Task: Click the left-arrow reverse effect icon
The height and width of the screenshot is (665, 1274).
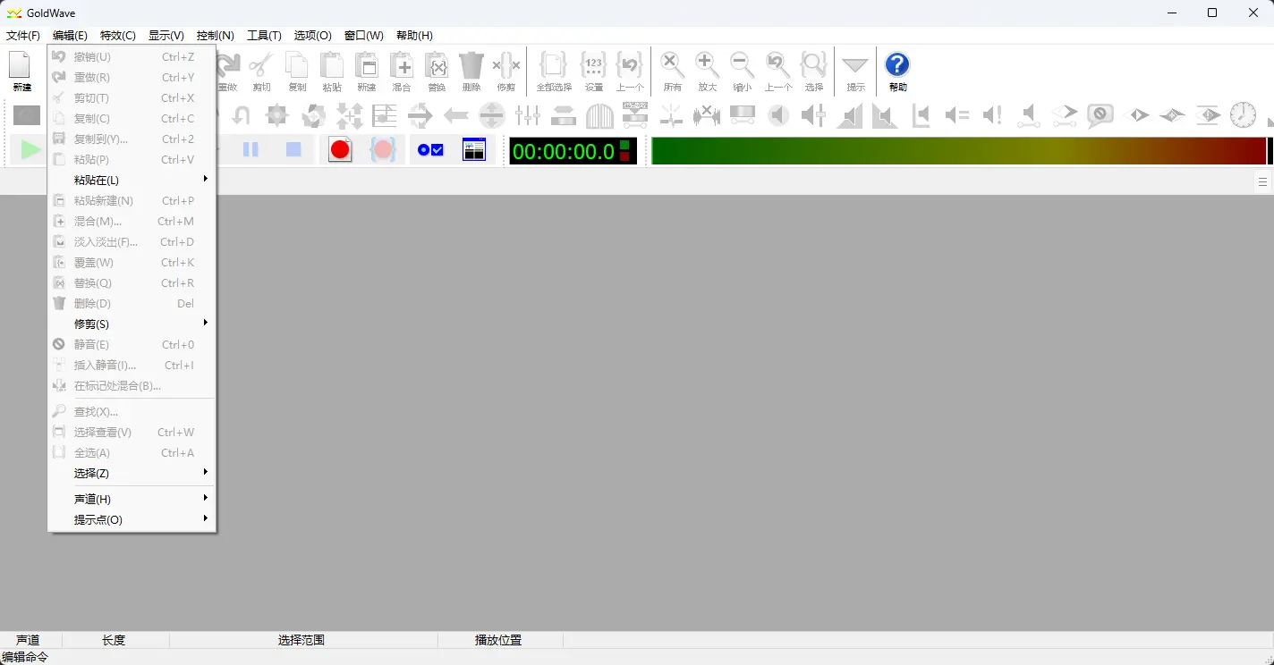Action: click(456, 114)
